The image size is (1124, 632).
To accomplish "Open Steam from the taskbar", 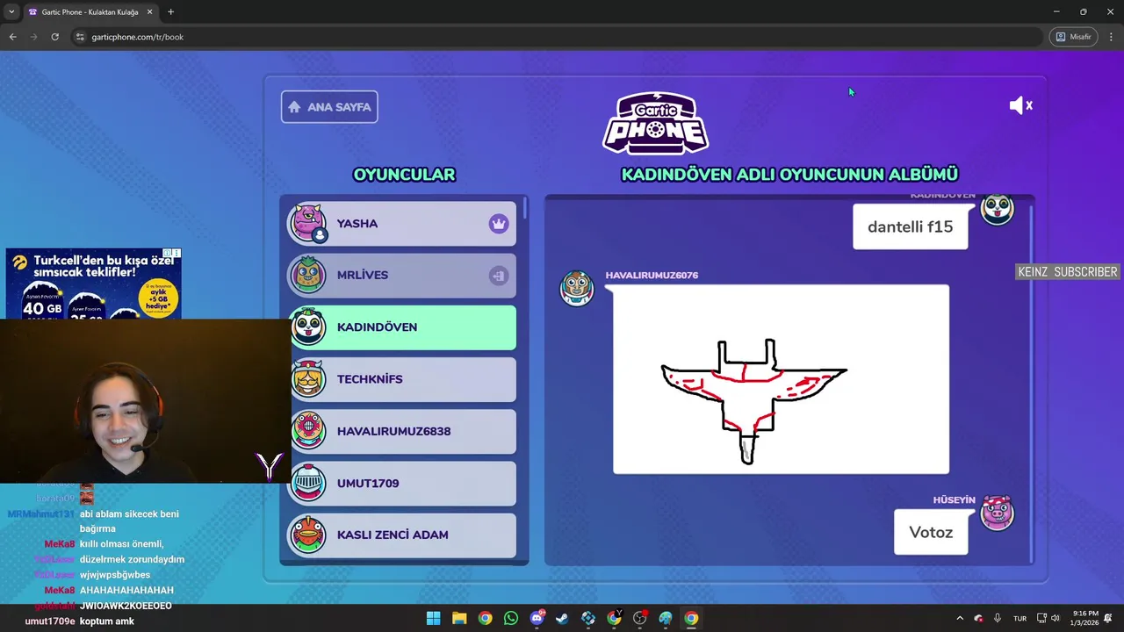I will point(562,618).
